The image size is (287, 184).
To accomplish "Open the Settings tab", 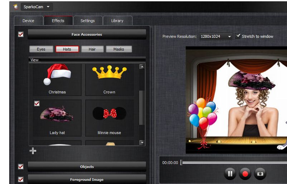I will [x=88, y=21].
